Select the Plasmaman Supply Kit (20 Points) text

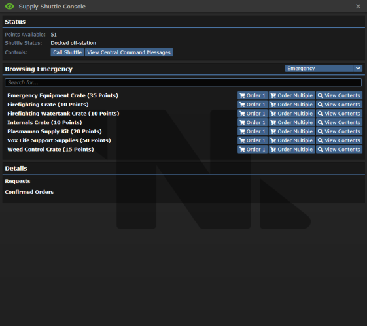pyautogui.click(x=54, y=131)
